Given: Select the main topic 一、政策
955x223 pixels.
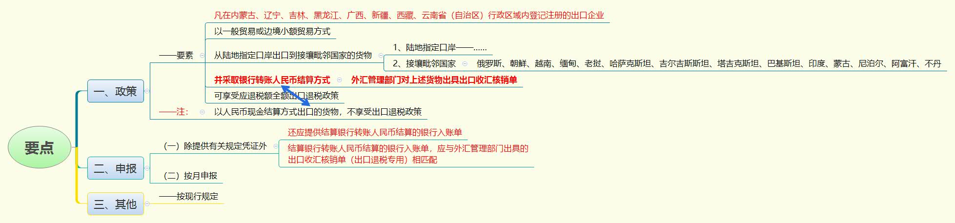Looking at the screenshot, I should point(116,91).
